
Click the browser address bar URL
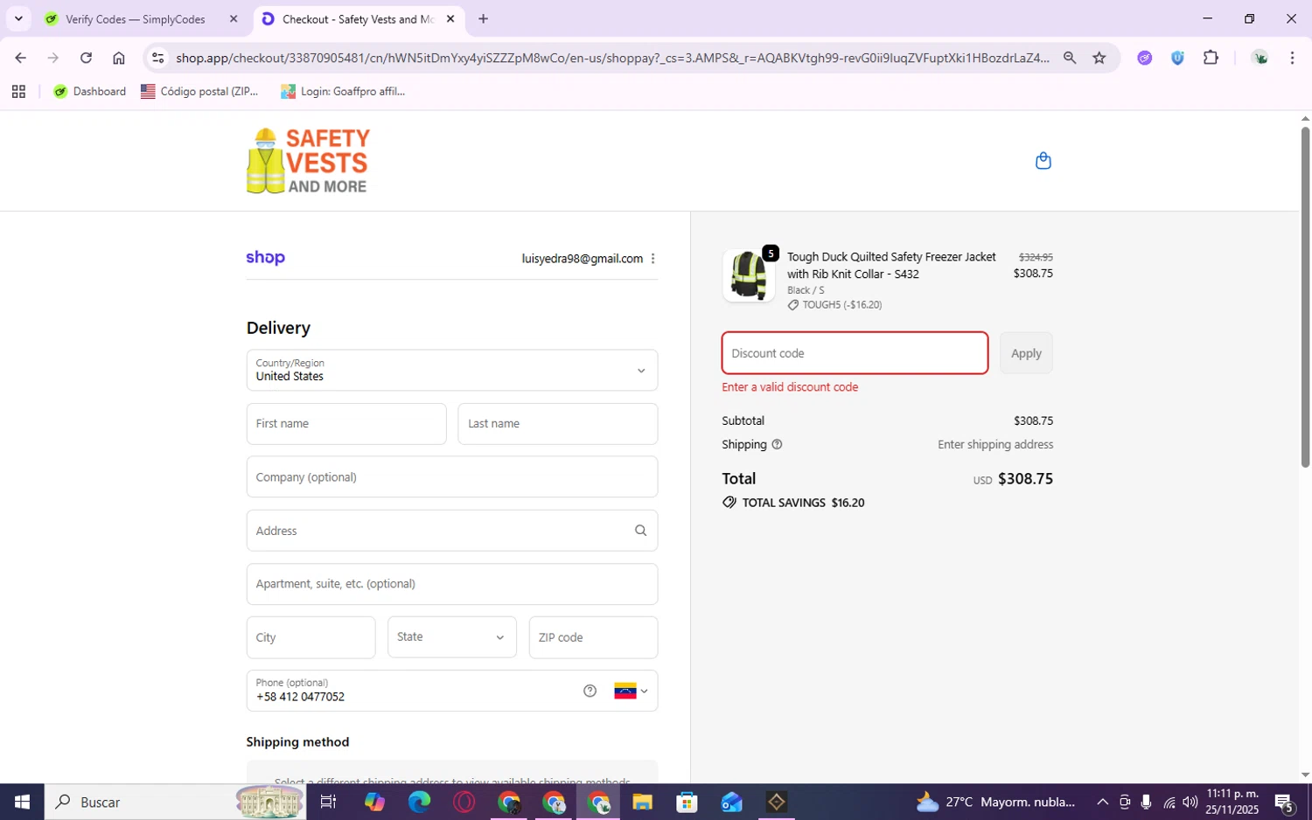tap(612, 58)
